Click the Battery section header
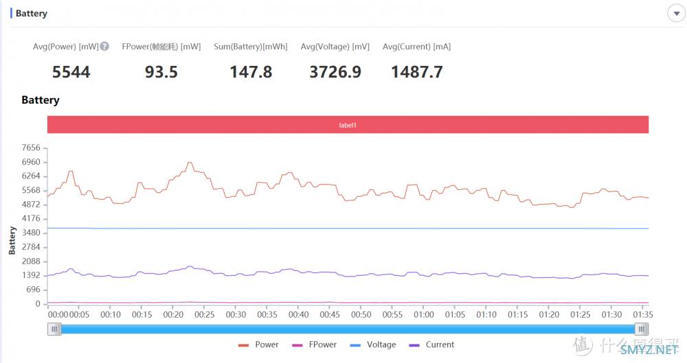The image size is (687, 363). tap(32, 14)
